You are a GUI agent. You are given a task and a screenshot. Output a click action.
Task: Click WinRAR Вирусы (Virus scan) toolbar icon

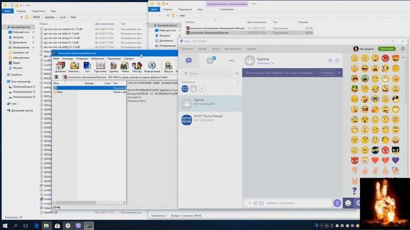[x=168, y=67]
